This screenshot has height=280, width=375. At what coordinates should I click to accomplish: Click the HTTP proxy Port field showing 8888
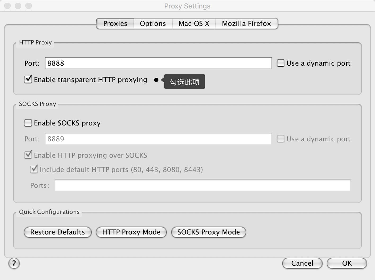pyautogui.click(x=158, y=63)
